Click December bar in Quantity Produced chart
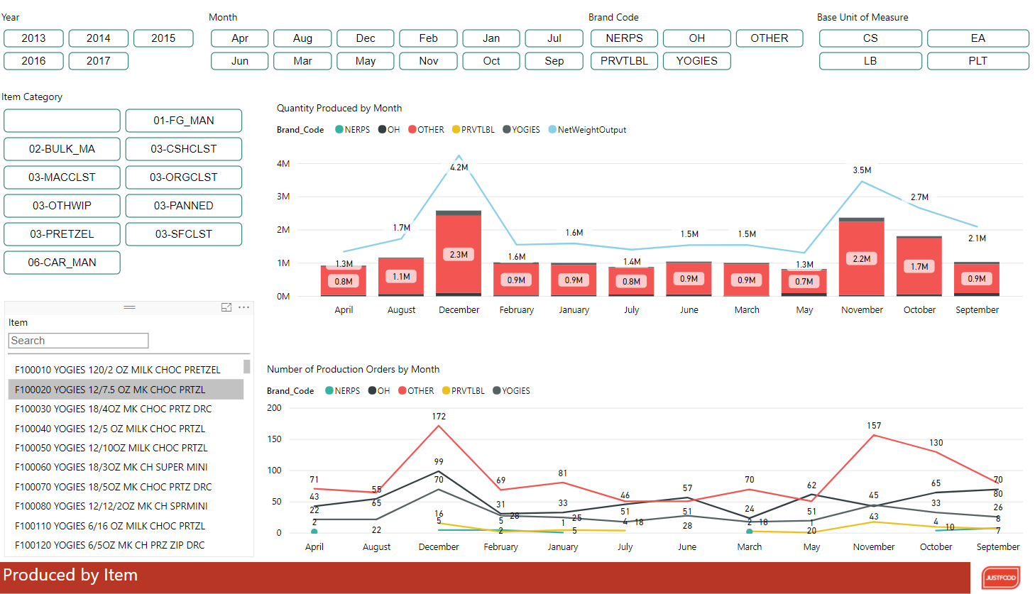Image resolution: width=1035 pixels, height=594 pixels. pyautogui.click(x=459, y=253)
